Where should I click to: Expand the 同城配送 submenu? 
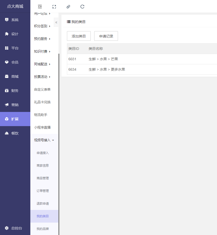click(42, 64)
